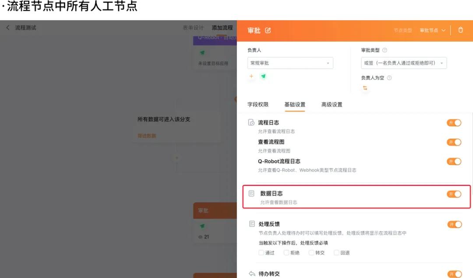The image size is (473, 278).
Task: Disable the Q-Robot流程日志 switch
Action: pyautogui.click(x=454, y=161)
